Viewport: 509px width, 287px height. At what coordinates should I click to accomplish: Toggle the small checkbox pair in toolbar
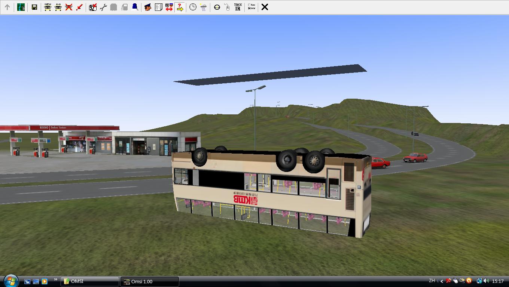pyautogui.click(x=252, y=7)
